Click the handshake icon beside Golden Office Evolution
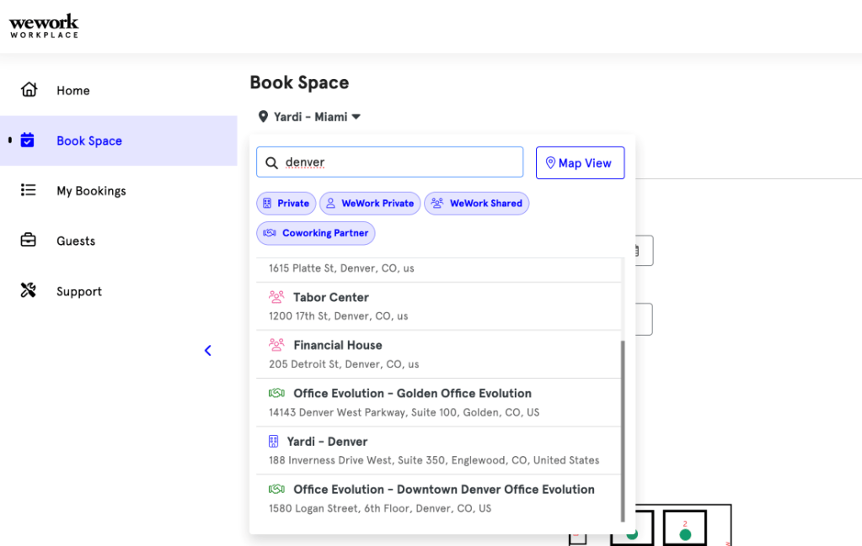The image size is (862, 546). click(276, 393)
